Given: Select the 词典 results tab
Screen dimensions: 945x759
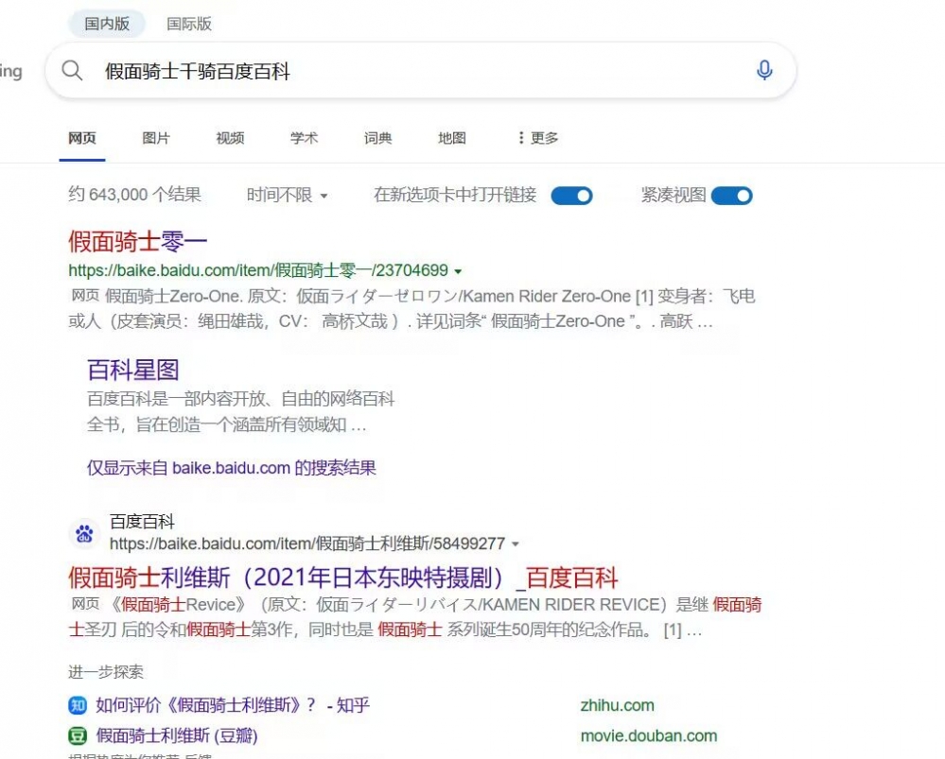Looking at the screenshot, I should click(x=377, y=138).
